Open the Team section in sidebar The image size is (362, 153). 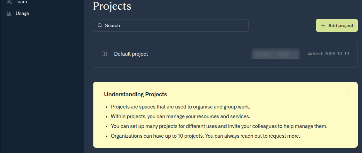click(21, 2)
